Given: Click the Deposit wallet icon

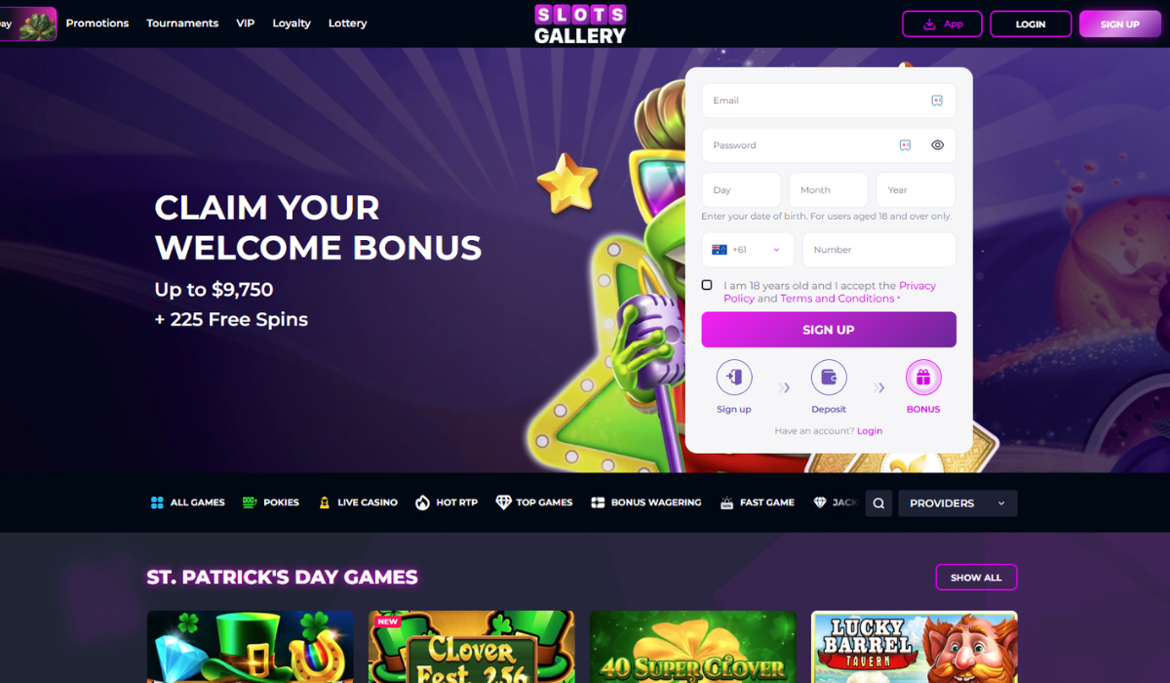Looking at the screenshot, I should click(x=829, y=378).
